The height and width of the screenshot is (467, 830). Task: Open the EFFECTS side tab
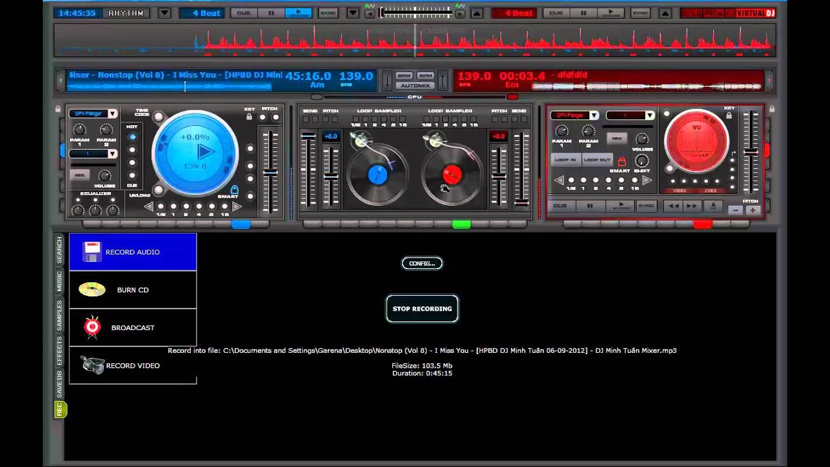59,350
